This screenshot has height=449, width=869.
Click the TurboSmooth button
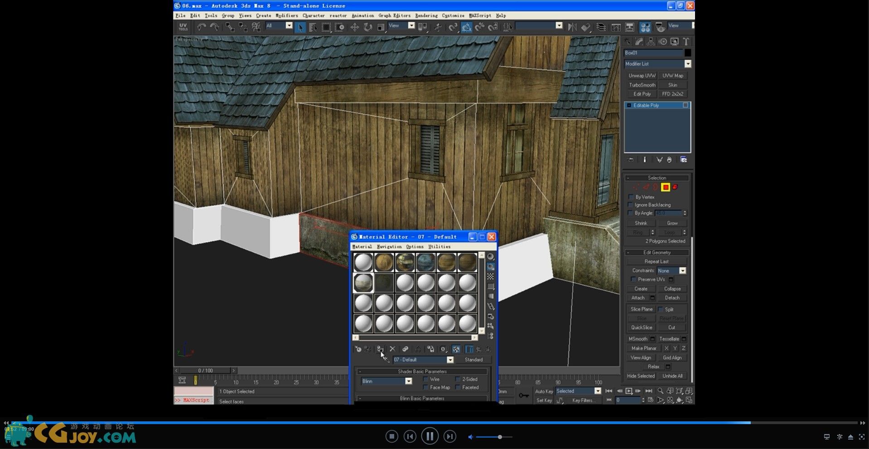pos(642,85)
